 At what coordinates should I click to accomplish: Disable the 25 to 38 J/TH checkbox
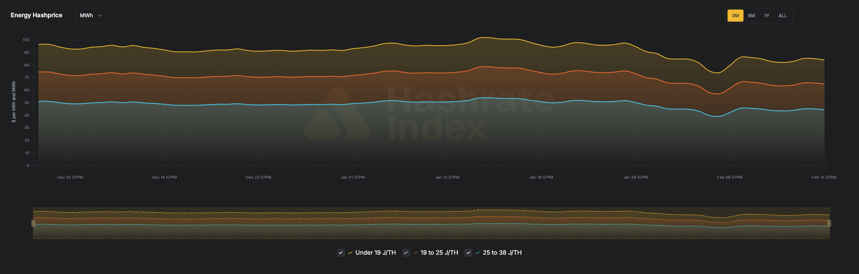point(469,253)
